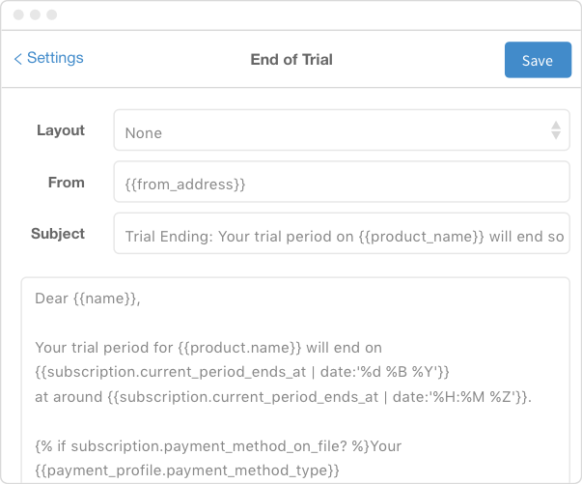Close the window using the first dot

(18, 15)
